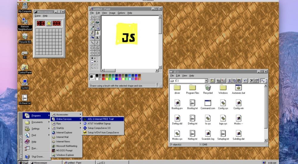
Task: Expand the Documents submenu in Start menu
Action: tap(36, 122)
